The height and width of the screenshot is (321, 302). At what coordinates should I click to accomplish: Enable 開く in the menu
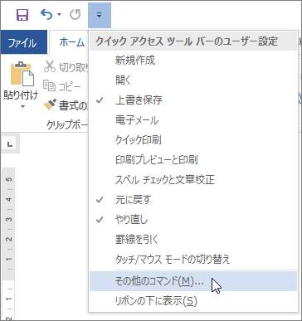click(193, 80)
